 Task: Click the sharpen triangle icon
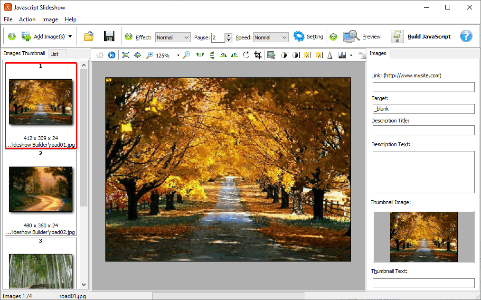pyautogui.click(x=330, y=55)
